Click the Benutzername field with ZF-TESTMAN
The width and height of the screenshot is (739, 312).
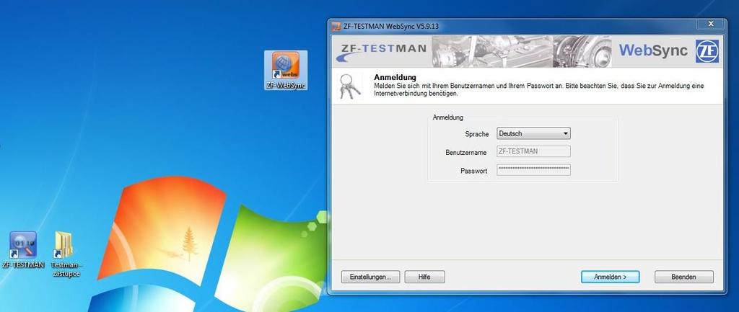(533, 151)
